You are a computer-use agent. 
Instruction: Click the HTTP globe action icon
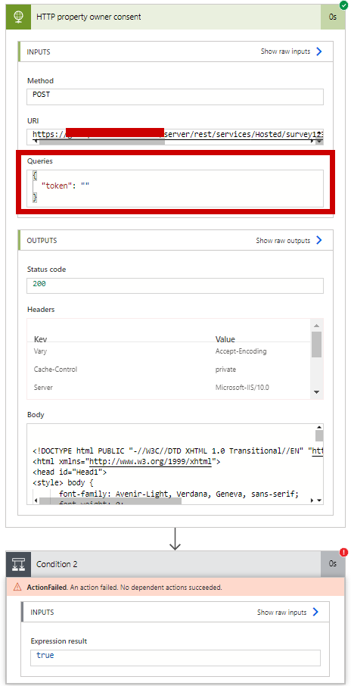point(18,17)
